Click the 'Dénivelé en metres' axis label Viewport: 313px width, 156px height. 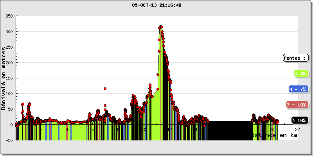click(4, 78)
